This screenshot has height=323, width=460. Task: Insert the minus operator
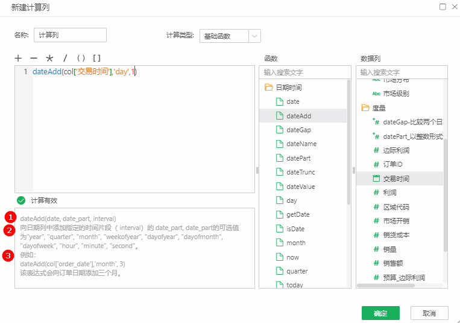pyautogui.click(x=34, y=59)
